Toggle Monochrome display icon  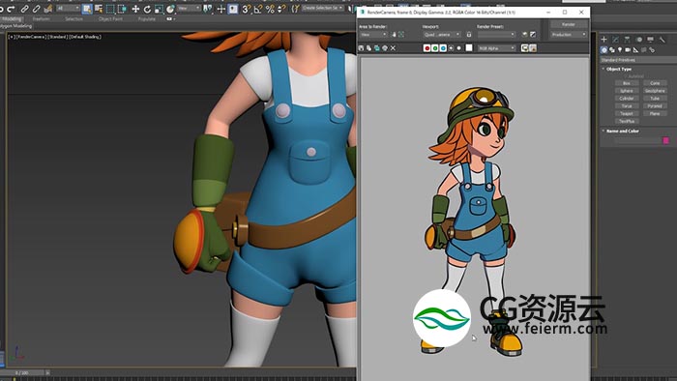tap(459, 48)
